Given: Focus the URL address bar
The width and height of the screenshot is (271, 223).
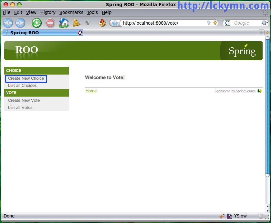Looking at the screenshot, I should click(164, 23).
